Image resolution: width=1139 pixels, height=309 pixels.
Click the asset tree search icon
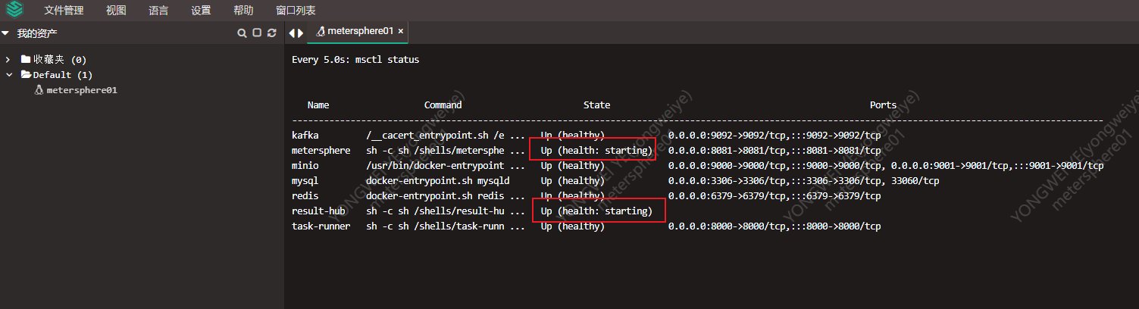coord(242,33)
